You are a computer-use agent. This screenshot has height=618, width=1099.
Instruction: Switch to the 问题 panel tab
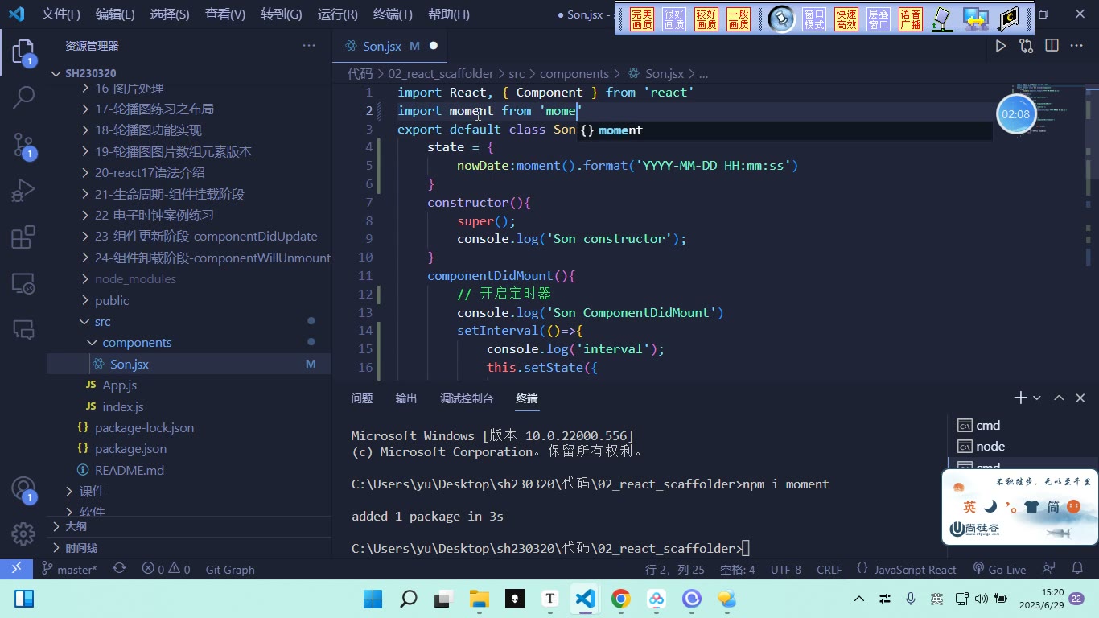[362, 398]
